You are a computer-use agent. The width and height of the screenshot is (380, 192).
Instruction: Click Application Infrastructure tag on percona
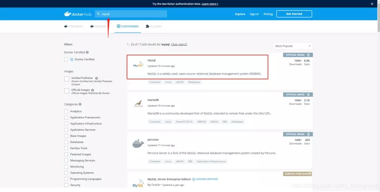point(211,161)
